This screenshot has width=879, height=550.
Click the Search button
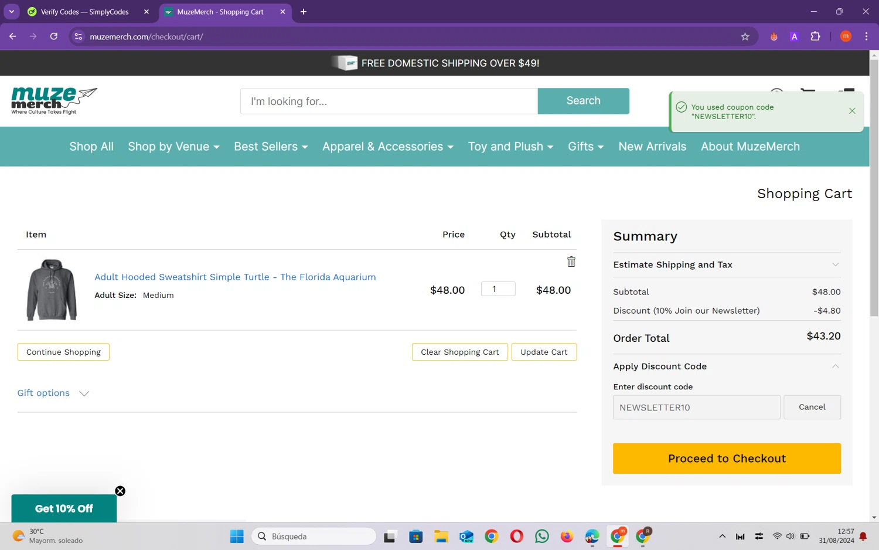(583, 101)
